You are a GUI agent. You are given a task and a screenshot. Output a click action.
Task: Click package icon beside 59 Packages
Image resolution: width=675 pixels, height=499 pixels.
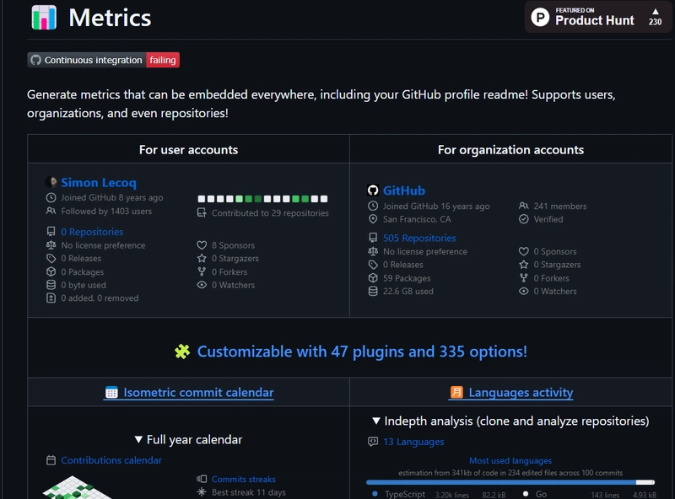pyautogui.click(x=373, y=278)
